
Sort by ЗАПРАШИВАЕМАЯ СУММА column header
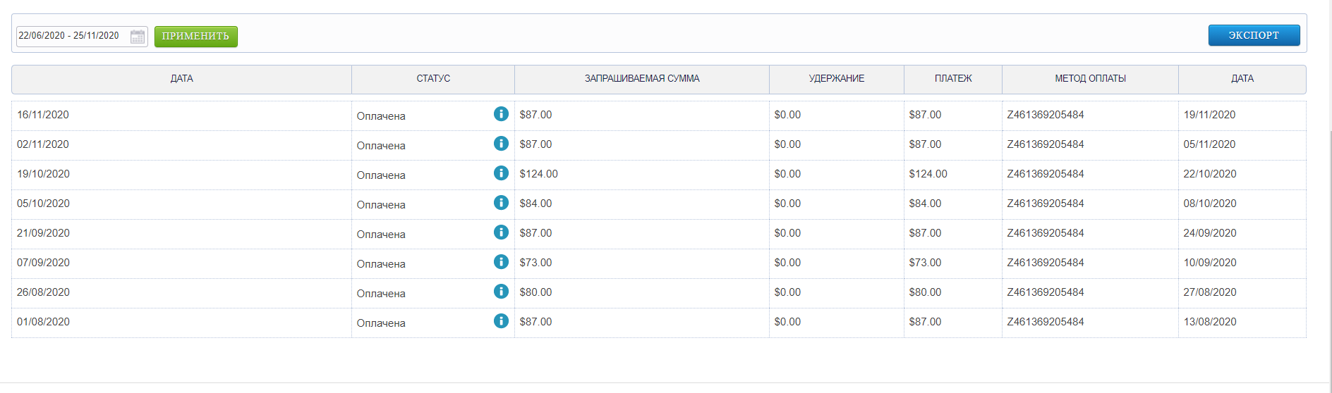pyautogui.click(x=642, y=79)
